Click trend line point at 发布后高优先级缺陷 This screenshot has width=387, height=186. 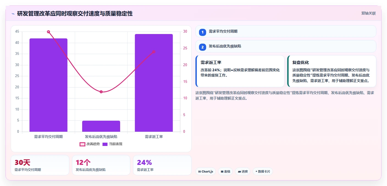coord(101,92)
